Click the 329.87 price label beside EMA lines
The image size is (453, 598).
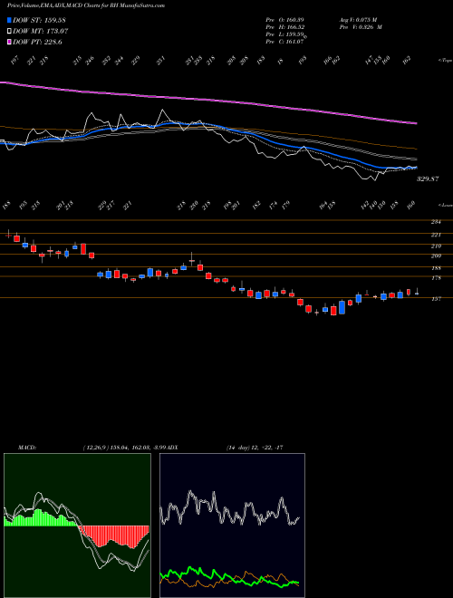[428, 178]
